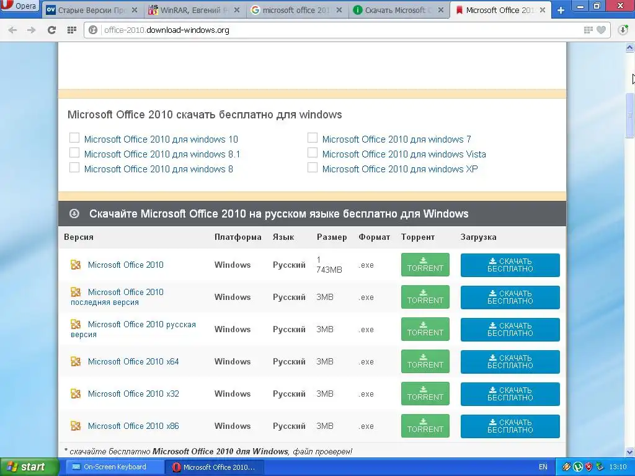Image resolution: width=635 pixels, height=476 pixels.
Task: Reload the current page
Action: [51, 30]
